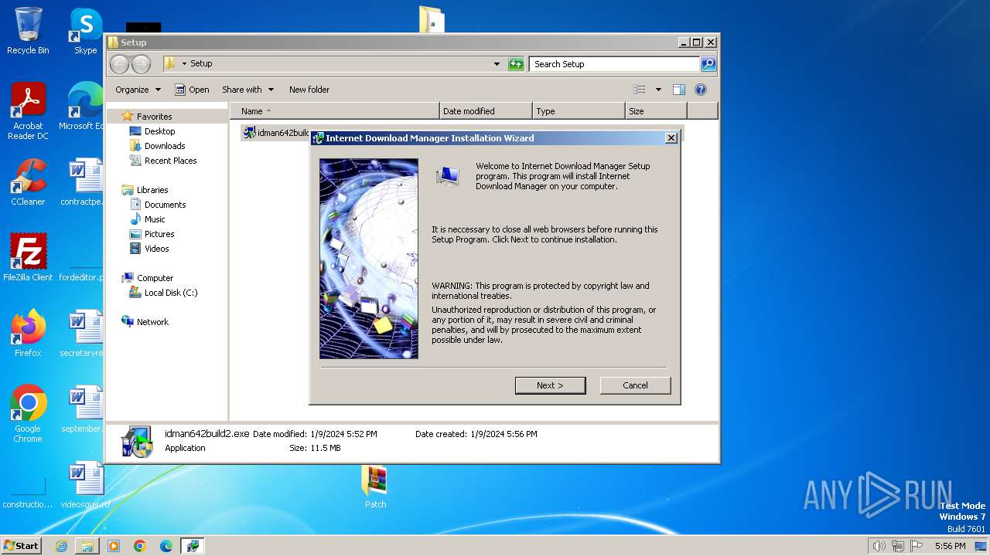Viewport: 990px width, 556px height.
Task: Select the construction desktop file
Action: [x=28, y=491]
